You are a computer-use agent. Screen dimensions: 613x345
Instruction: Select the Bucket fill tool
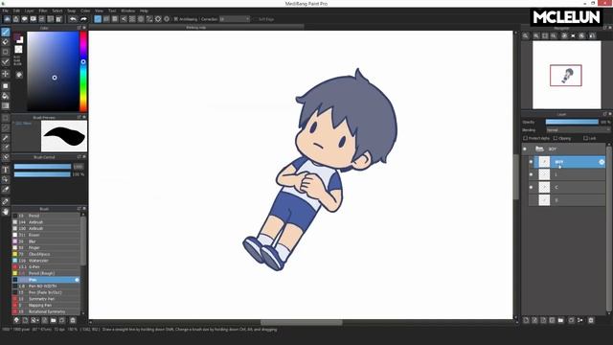point(6,96)
